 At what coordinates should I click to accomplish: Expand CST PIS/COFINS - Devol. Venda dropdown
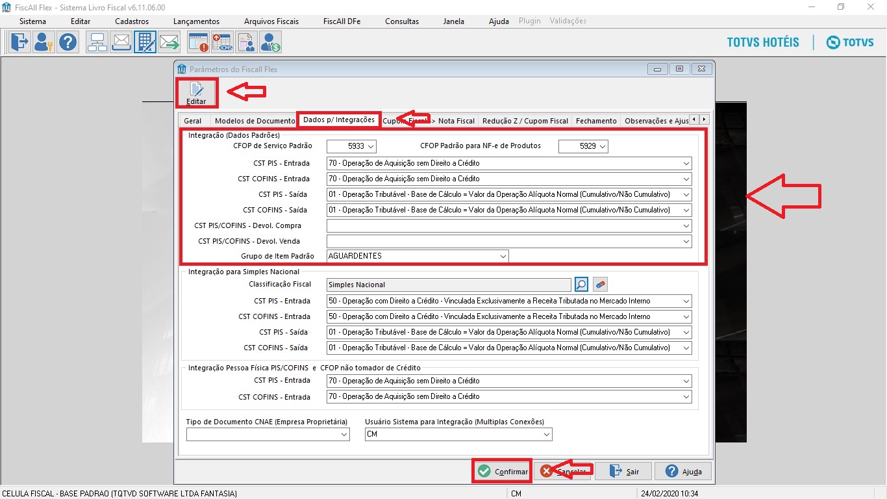686,241
